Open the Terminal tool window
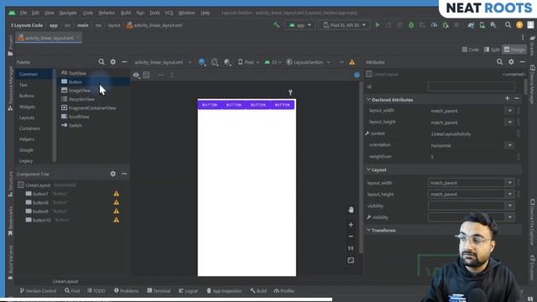Viewport: 537px width, 302px height. point(159,291)
